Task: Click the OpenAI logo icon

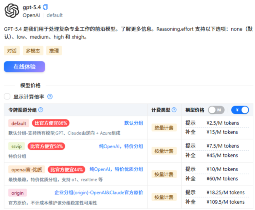Action: pos(12,11)
